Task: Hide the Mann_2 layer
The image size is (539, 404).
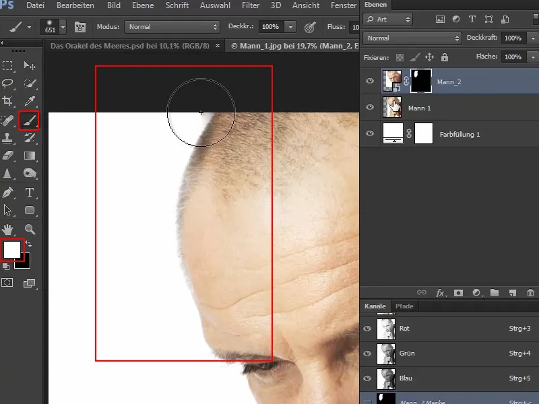Action: [370, 81]
